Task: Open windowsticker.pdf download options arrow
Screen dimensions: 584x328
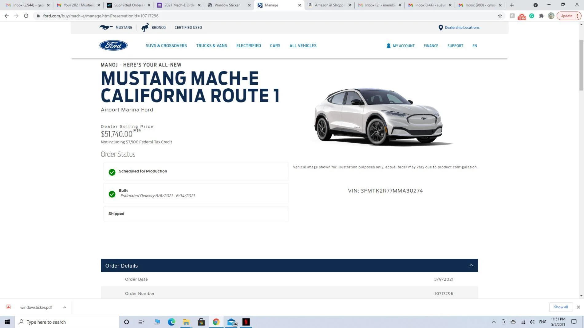Action: 65,307
